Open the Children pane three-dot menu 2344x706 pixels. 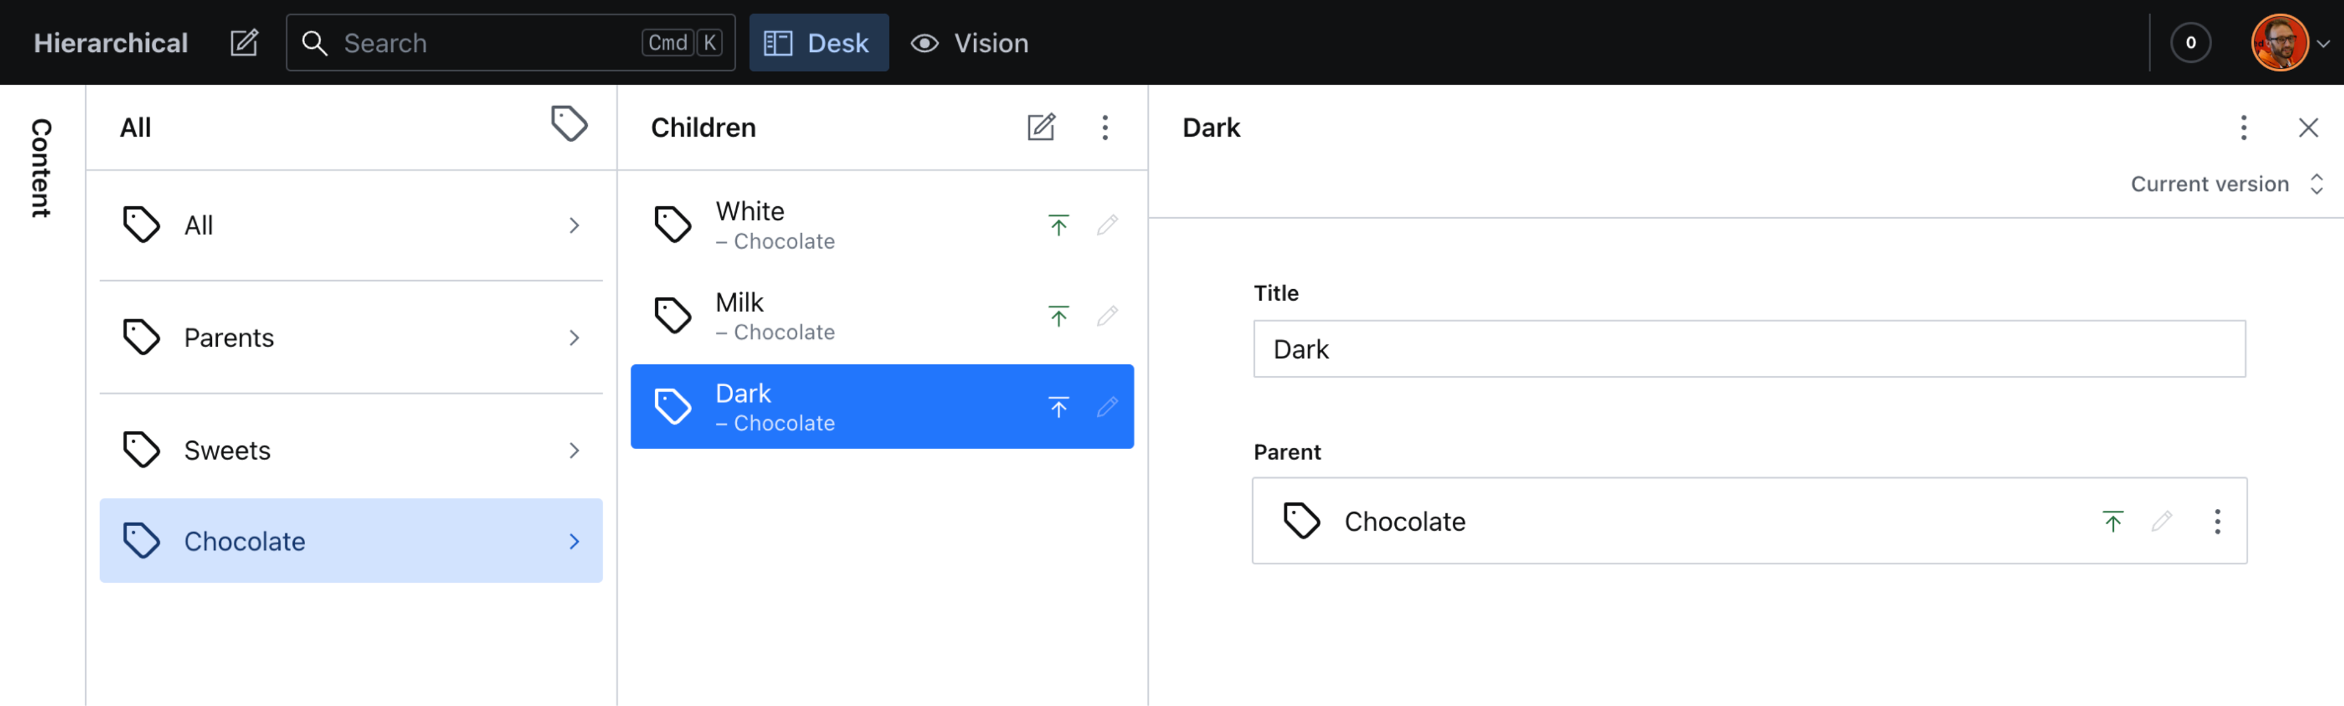(x=1105, y=128)
